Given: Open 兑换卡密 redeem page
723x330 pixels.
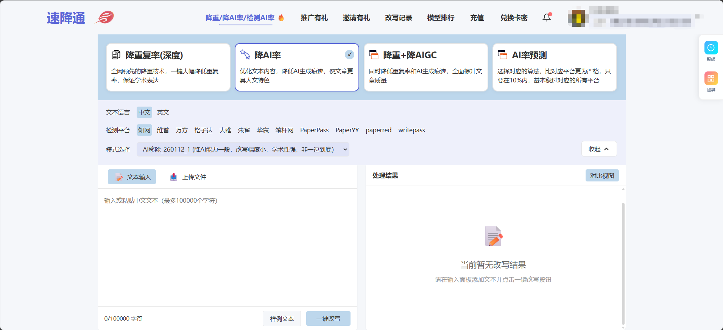Looking at the screenshot, I should click(x=514, y=18).
